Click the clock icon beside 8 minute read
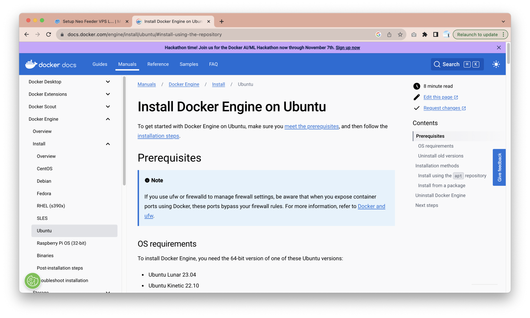Image resolution: width=530 pixels, height=318 pixels. click(417, 86)
